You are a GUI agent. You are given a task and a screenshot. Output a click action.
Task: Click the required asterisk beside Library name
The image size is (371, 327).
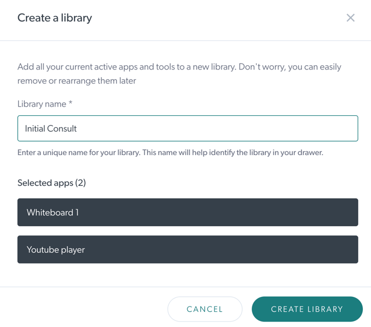(x=70, y=103)
